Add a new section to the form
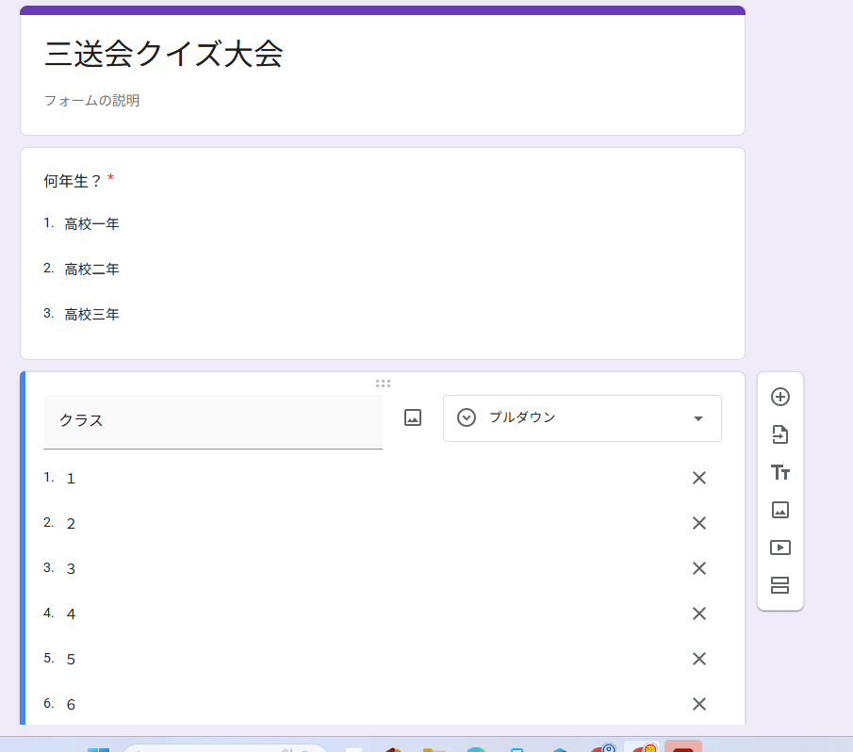The width and height of the screenshot is (853, 752). click(x=779, y=585)
